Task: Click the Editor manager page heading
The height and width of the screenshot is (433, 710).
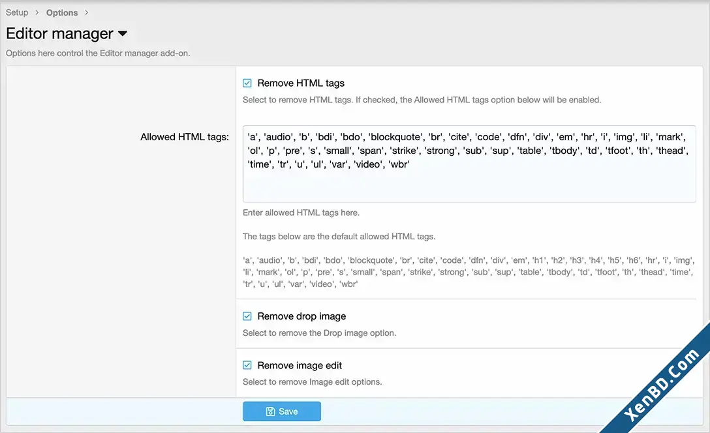Action: click(x=59, y=33)
